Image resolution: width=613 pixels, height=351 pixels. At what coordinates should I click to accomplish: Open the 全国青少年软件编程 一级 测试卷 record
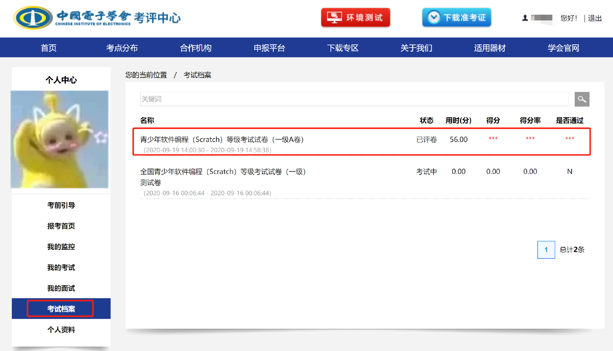pos(223,172)
